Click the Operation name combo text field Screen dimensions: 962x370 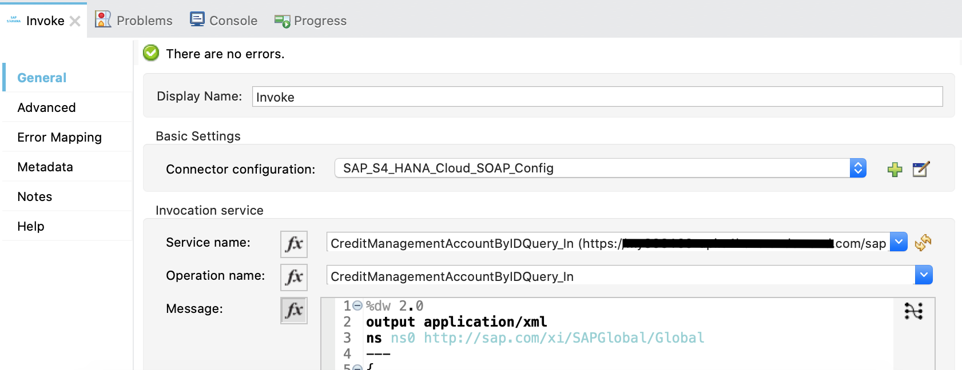620,275
